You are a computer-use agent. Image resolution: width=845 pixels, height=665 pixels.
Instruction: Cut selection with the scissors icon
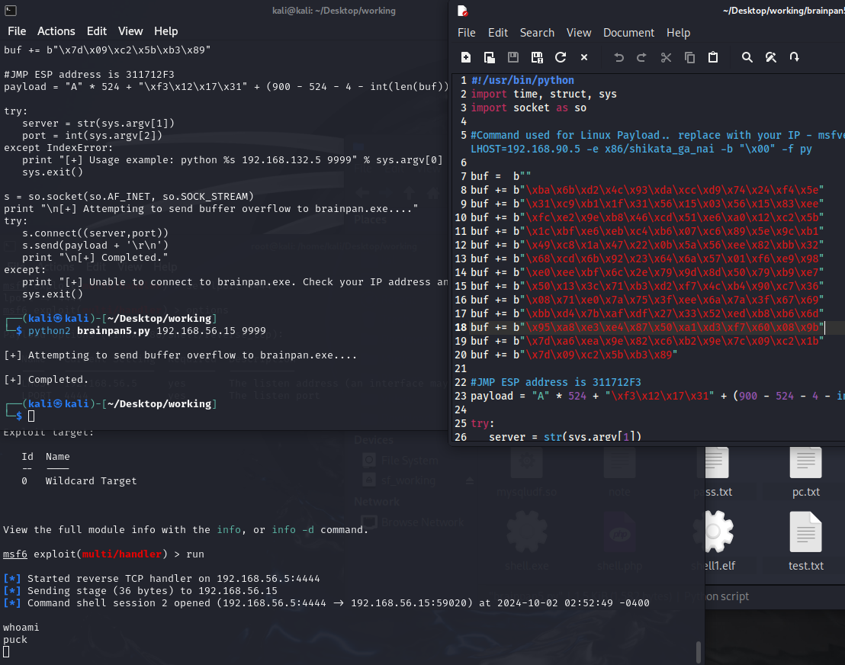click(x=666, y=57)
